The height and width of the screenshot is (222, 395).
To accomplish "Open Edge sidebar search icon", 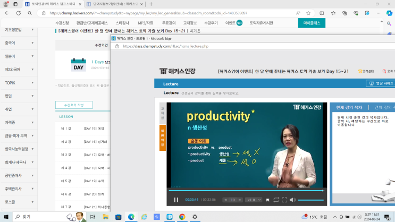I will coord(389,24).
